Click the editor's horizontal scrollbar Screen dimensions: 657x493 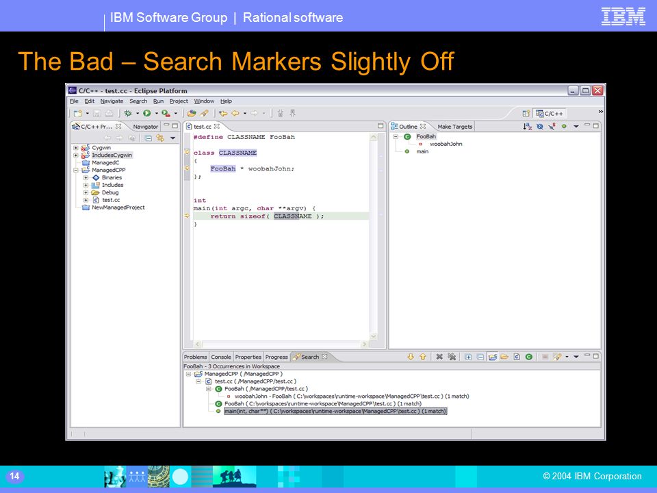[x=281, y=344]
